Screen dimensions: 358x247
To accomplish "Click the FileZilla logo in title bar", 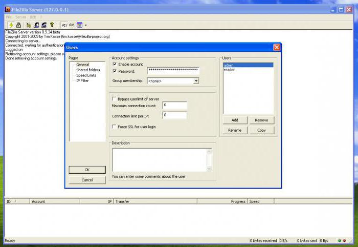I will click(8, 10).
